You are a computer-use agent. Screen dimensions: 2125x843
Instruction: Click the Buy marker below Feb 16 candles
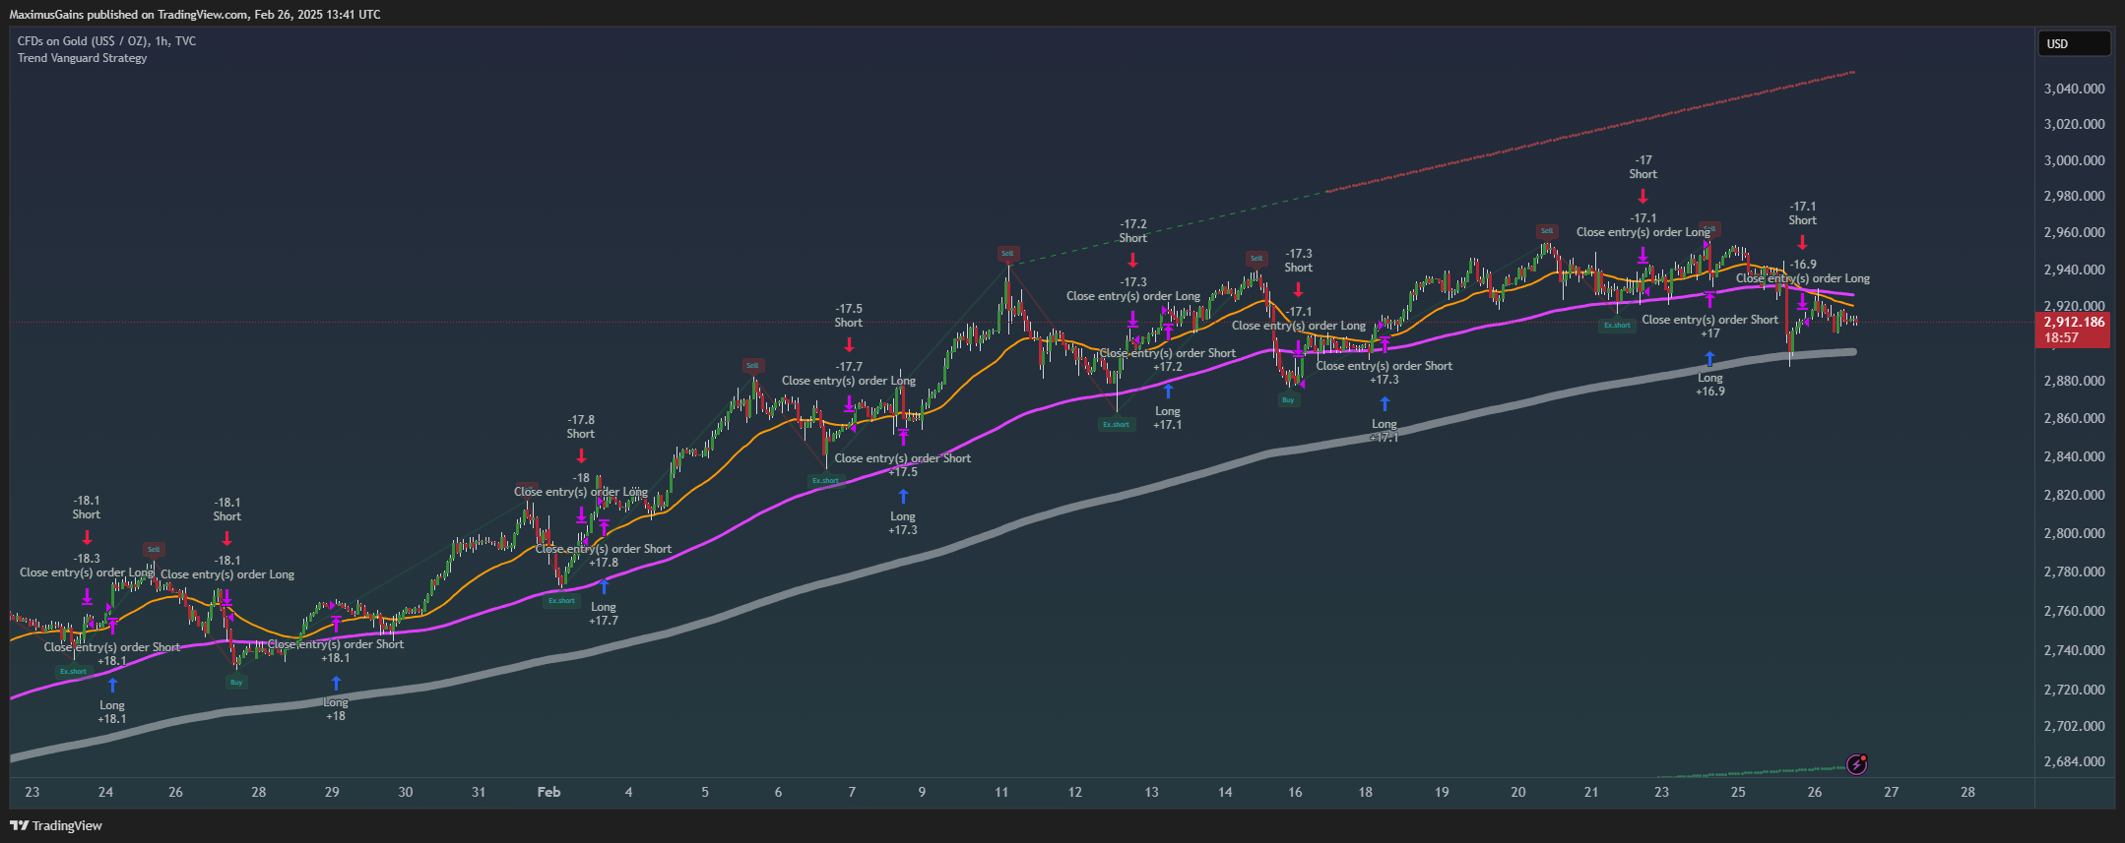point(1288,400)
